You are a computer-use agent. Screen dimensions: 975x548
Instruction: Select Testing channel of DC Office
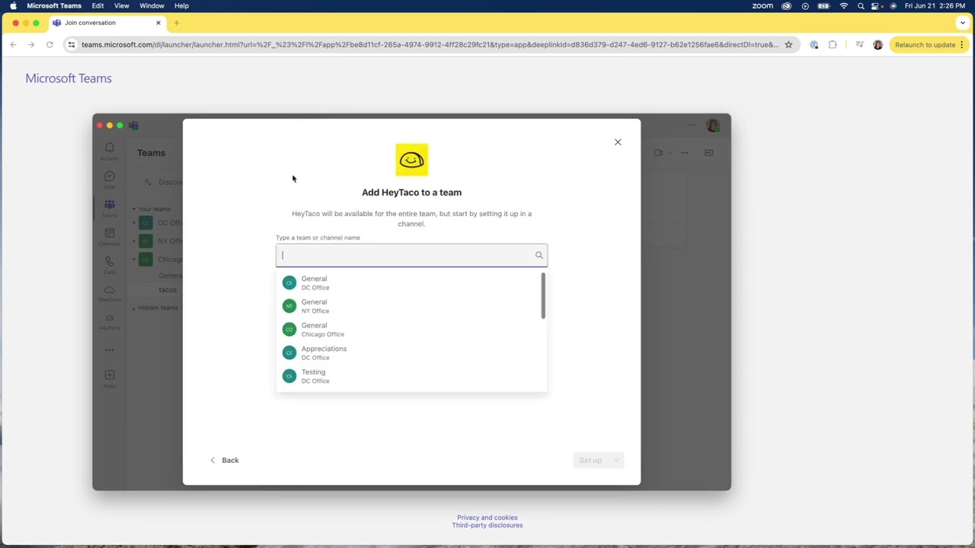pyautogui.click(x=411, y=376)
